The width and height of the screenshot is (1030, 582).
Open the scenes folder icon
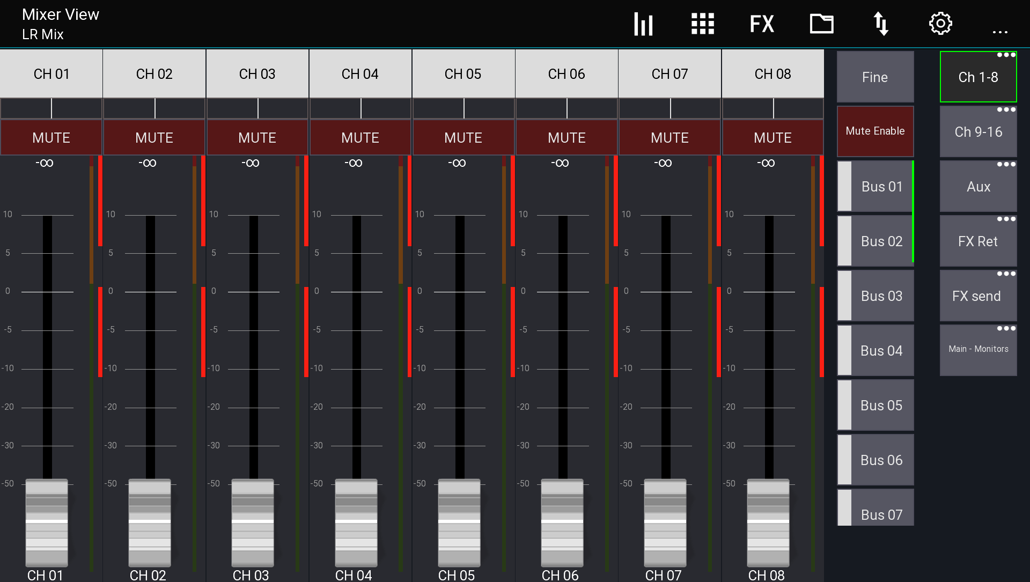tap(821, 24)
